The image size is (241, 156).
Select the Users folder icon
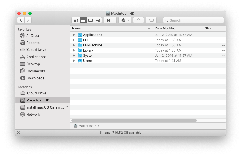click(x=80, y=61)
